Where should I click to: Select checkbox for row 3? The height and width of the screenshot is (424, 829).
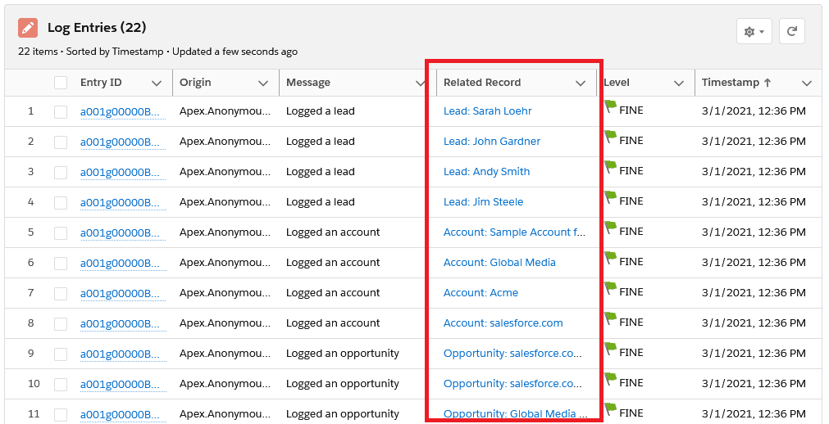pos(61,172)
